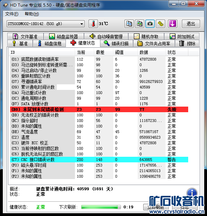Click the 数据 column header

(151, 52)
